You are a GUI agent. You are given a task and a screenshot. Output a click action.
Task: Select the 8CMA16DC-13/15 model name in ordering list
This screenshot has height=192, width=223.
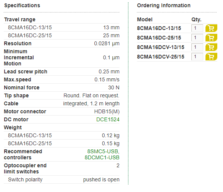coord(159,28)
